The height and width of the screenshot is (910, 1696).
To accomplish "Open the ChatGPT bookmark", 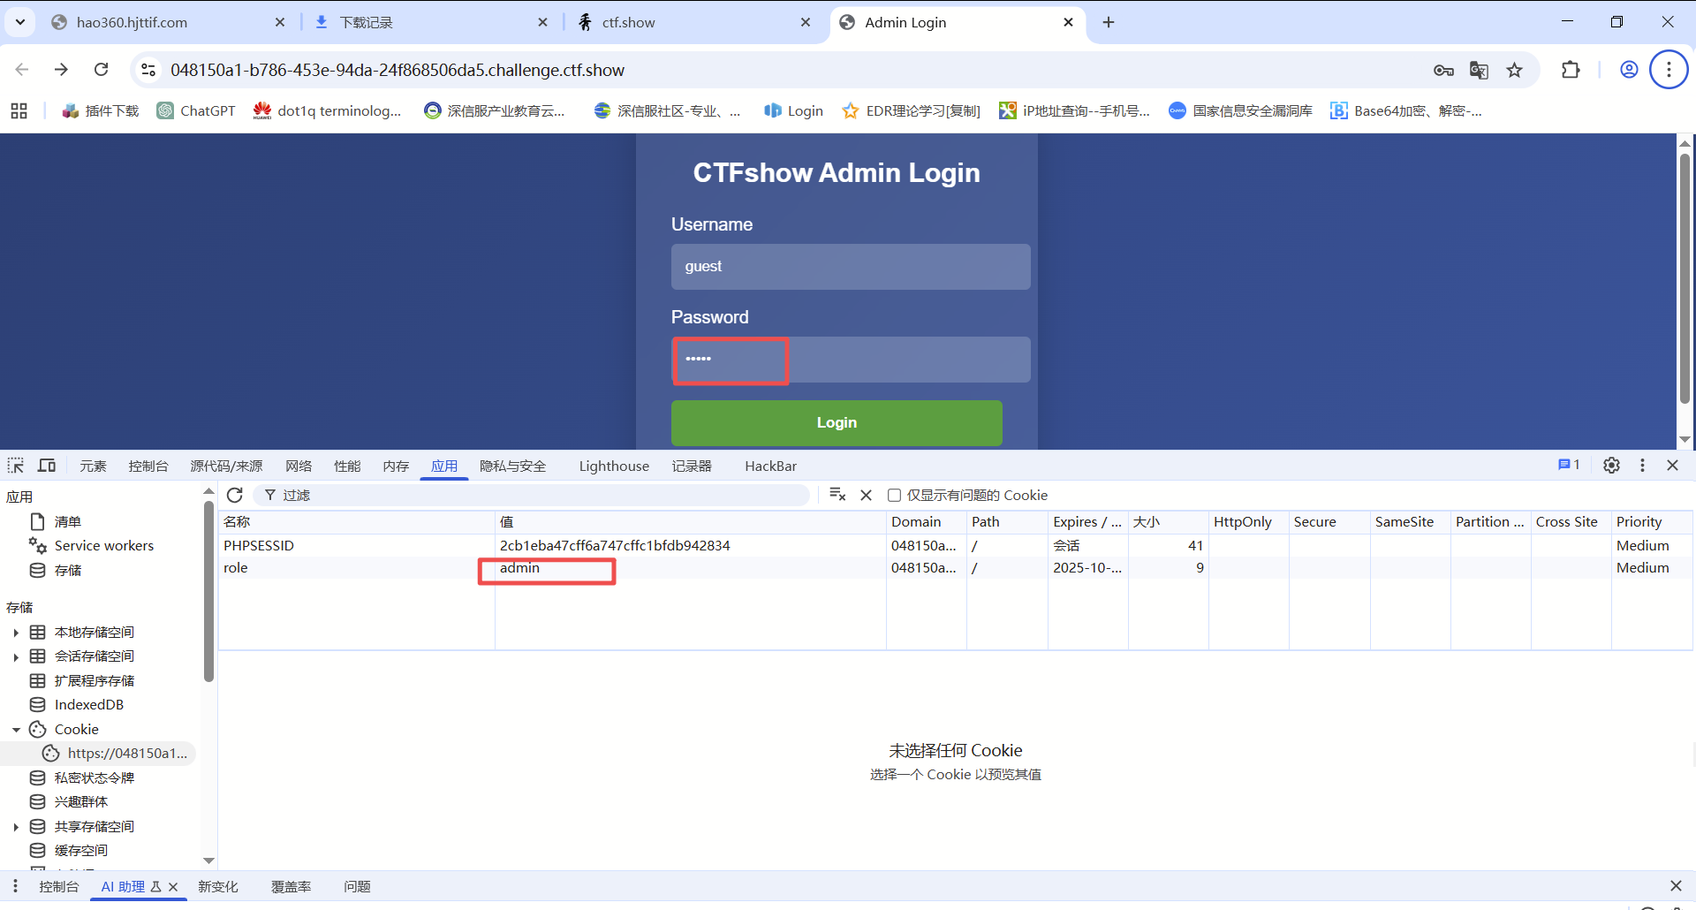I will (x=195, y=110).
